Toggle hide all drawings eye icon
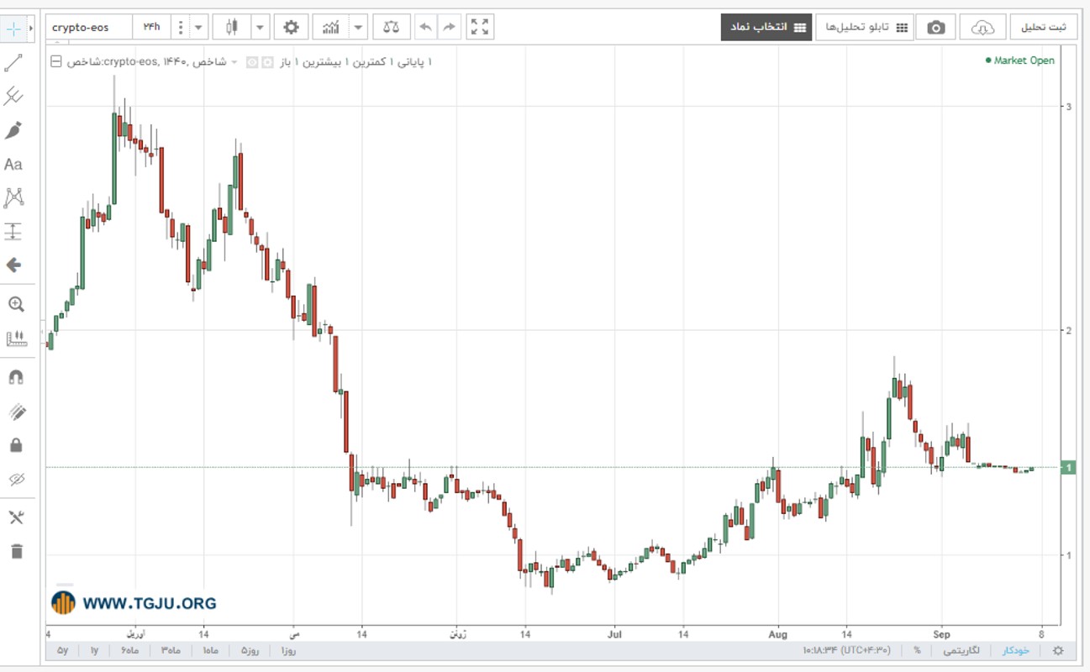The width and height of the screenshot is (1090, 672). click(x=15, y=479)
